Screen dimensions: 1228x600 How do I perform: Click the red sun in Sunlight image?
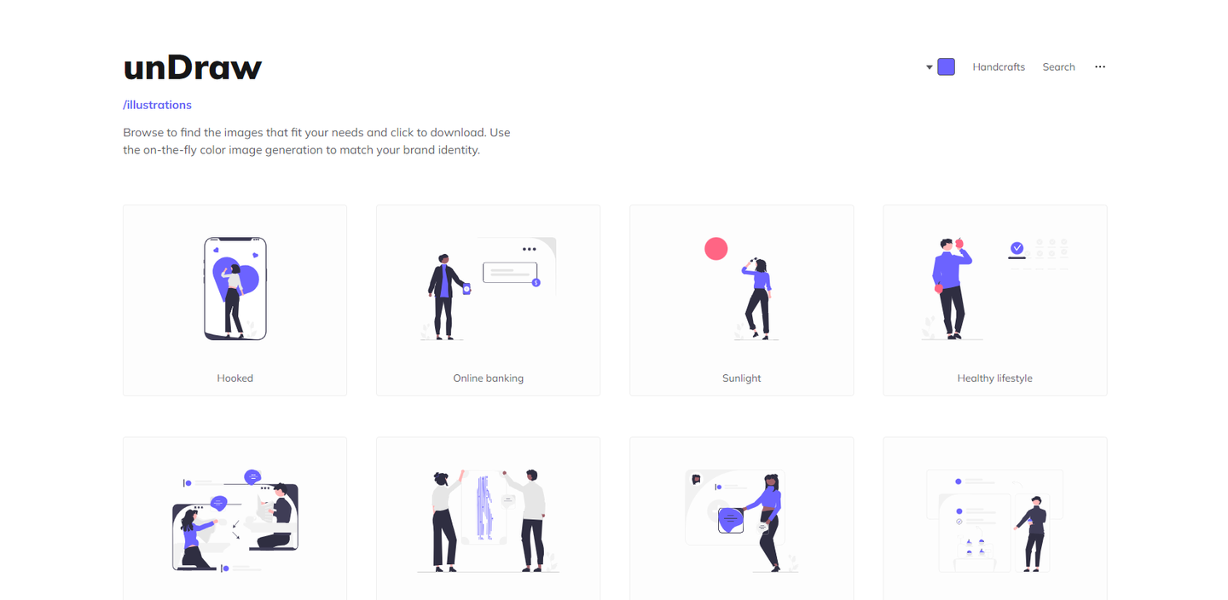coord(715,248)
